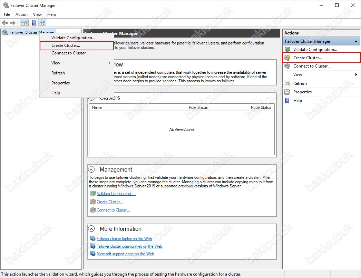Screen dimensions: 361x278
Task: Click the Connect to Cluster link under Management
Action: [x=113, y=210]
